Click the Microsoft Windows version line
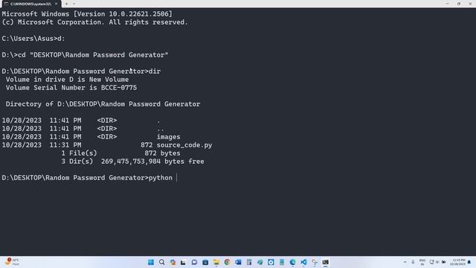The height and width of the screenshot is (268, 476). click(87, 14)
